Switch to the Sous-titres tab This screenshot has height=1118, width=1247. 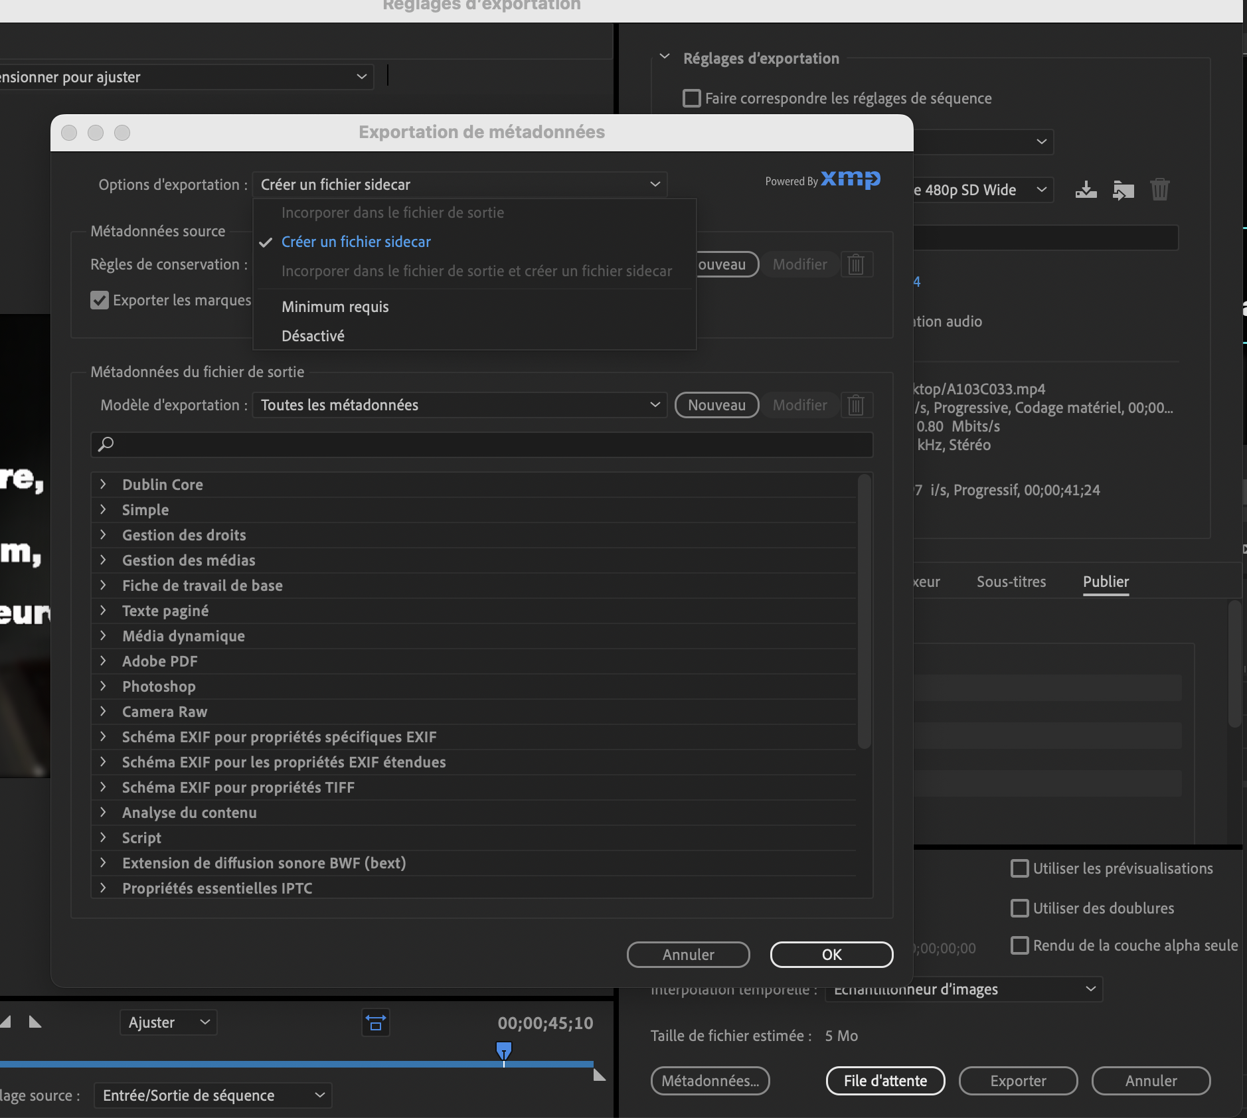pyautogui.click(x=1011, y=582)
